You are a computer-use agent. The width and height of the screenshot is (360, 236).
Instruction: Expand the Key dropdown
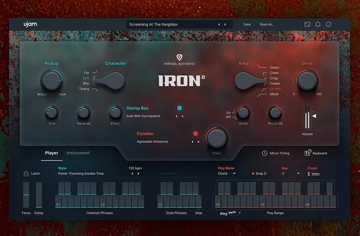pyautogui.click(x=290, y=174)
